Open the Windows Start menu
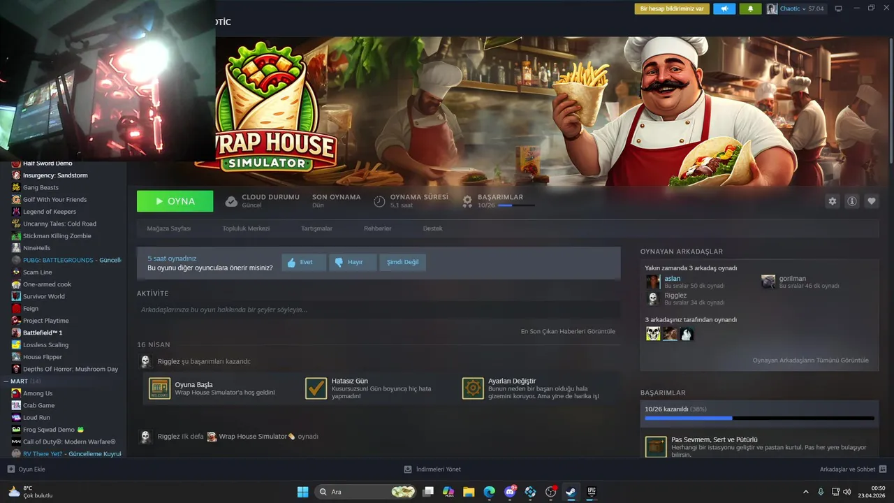This screenshot has width=894, height=503. [302, 492]
